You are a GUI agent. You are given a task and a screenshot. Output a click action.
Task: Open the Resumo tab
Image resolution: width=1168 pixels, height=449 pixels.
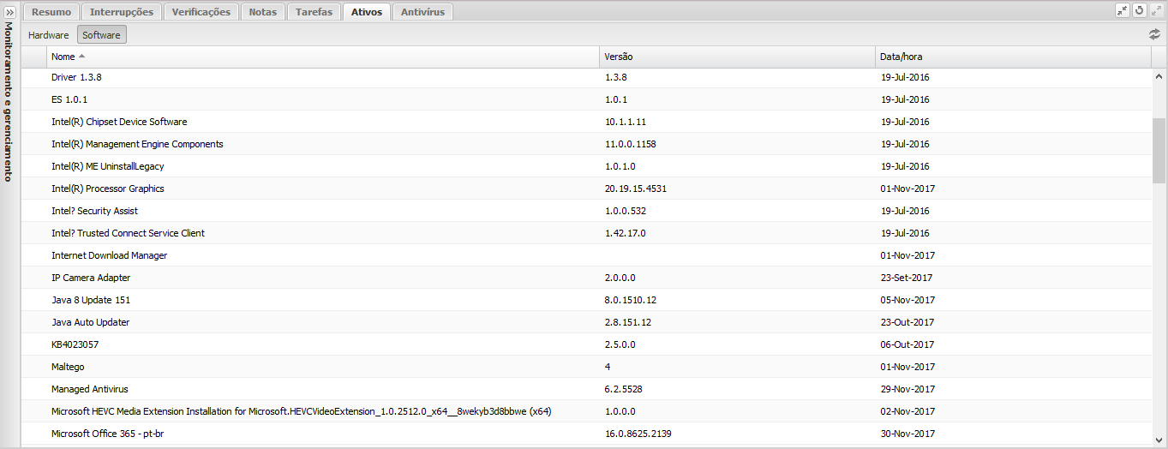click(51, 12)
